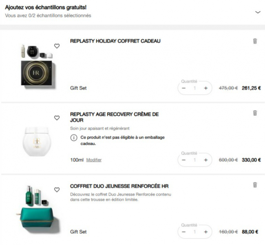Increase quantity of Coffret Duo Jeunesse

pos(206,232)
